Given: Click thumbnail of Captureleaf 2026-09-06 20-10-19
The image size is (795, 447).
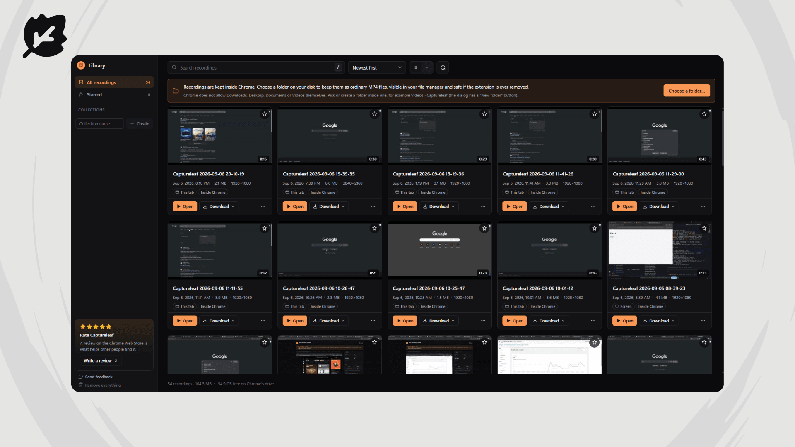Looking at the screenshot, I should (220, 136).
